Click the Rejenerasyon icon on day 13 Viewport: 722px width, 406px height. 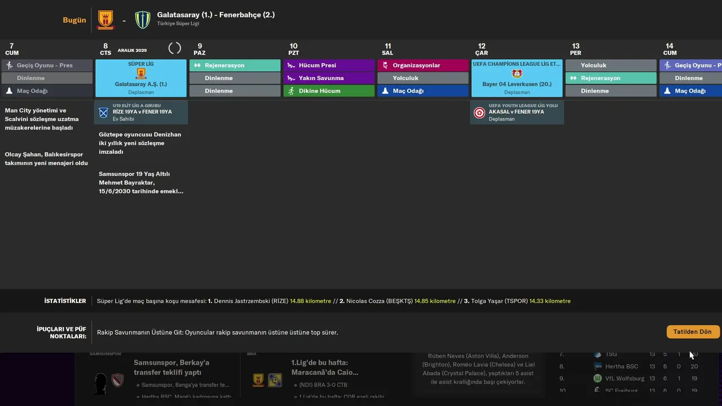point(574,78)
